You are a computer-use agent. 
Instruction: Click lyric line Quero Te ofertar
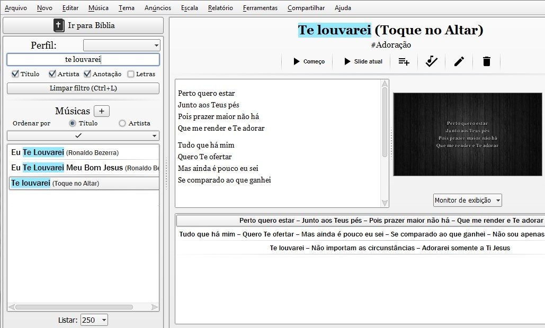coord(205,157)
